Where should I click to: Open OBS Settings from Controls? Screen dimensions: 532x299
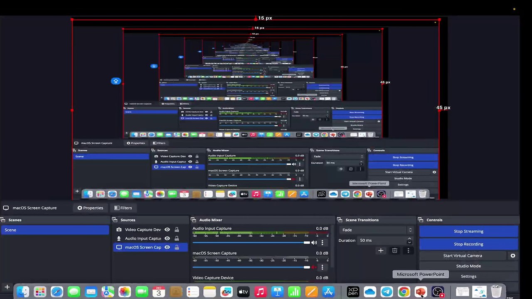point(468,277)
